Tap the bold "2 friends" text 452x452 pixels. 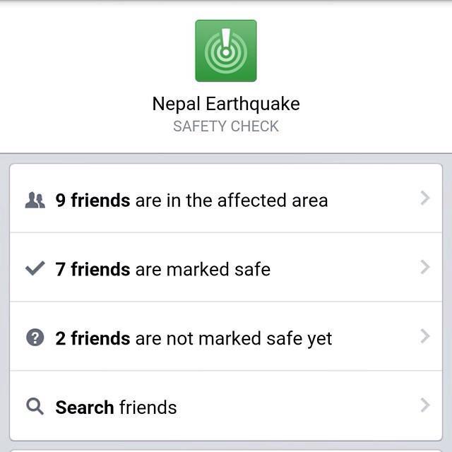93,338
